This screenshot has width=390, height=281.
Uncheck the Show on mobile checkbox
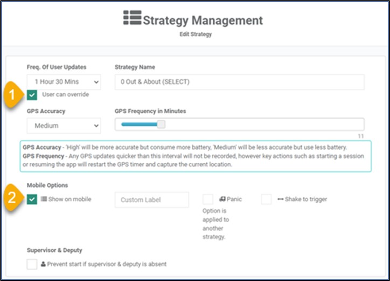[x=32, y=200]
